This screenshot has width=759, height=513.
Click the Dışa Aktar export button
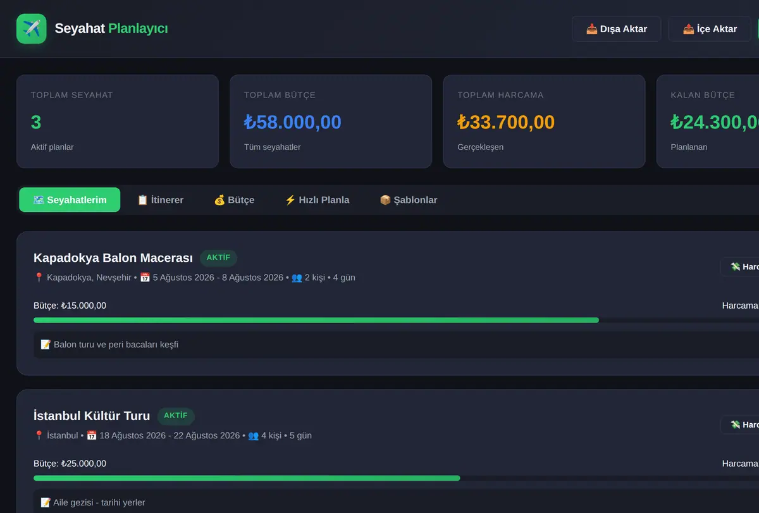tap(617, 29)
